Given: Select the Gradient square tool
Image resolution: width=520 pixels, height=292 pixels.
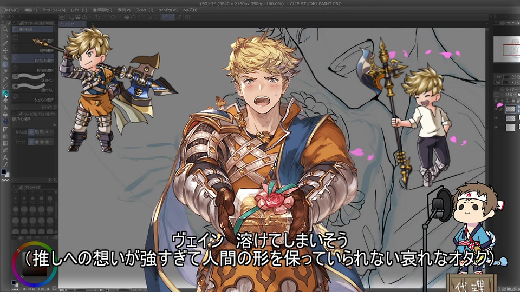Looking at the screenshot, I should click(5, 143).
